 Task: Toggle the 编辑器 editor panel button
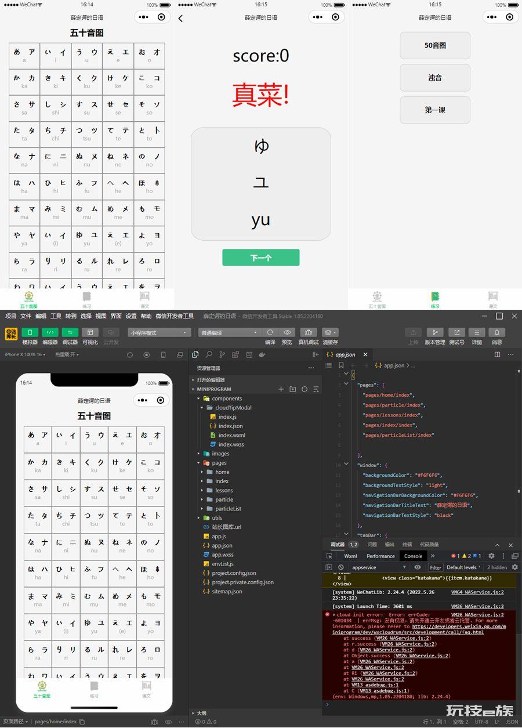[50, 332]
